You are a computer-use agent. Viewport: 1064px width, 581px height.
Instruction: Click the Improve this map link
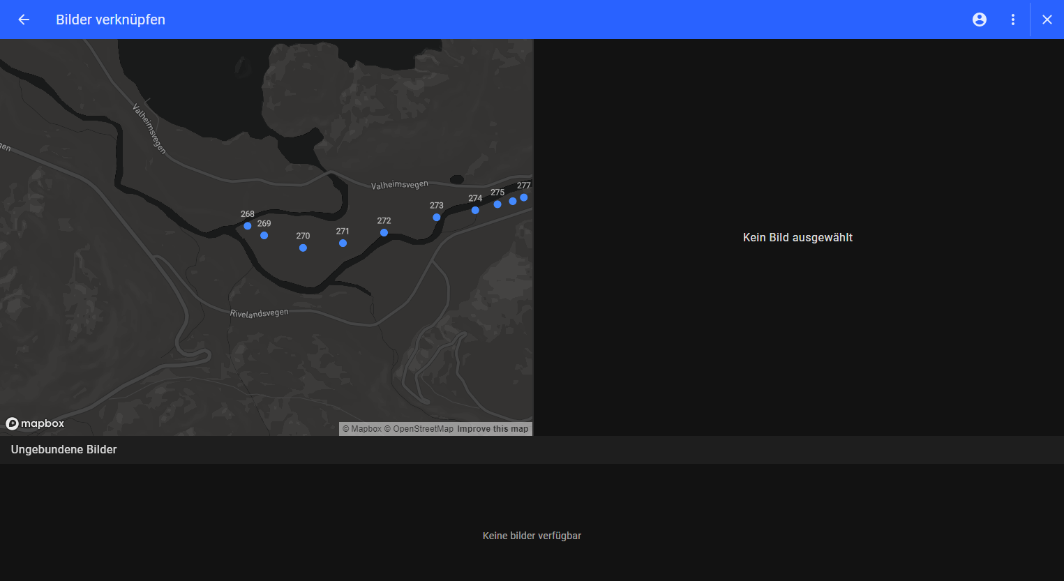click(x=493, y=429)
